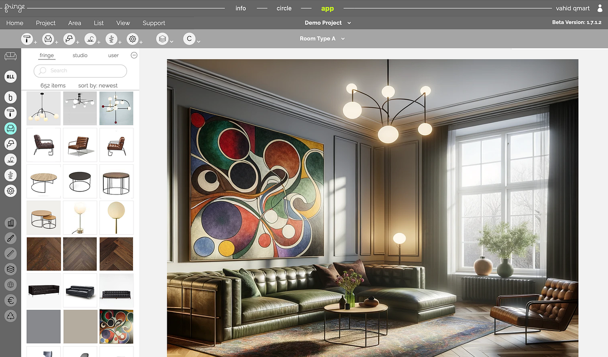Open the Area menu
This screenshot has height=357, width=608.
tap(75, 23)
